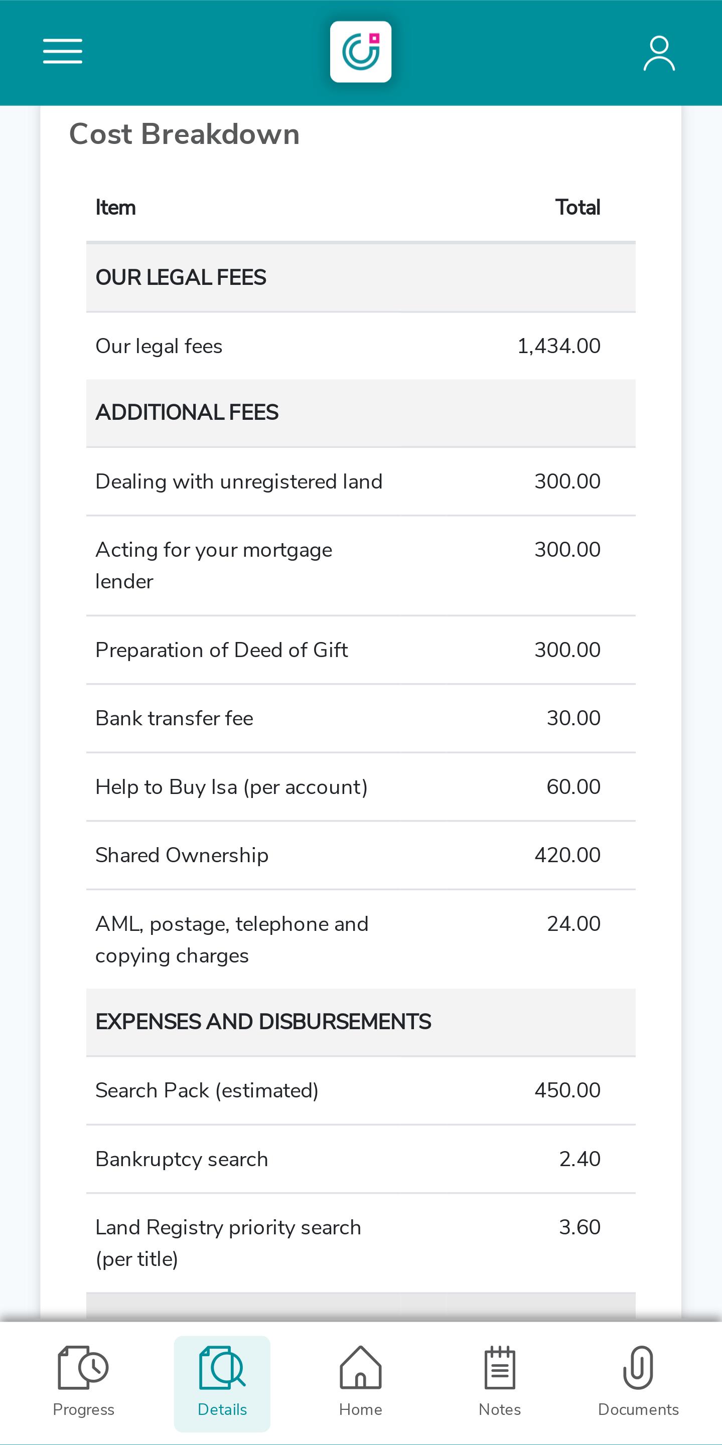Screen dimensions: 722x1445
Task: Tap the Search Pack (estimated) row
Action: coord(361,1091)
